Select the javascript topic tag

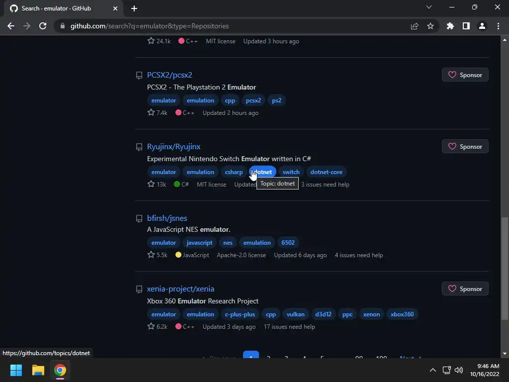pyautogui.click(x=199, y=243)
